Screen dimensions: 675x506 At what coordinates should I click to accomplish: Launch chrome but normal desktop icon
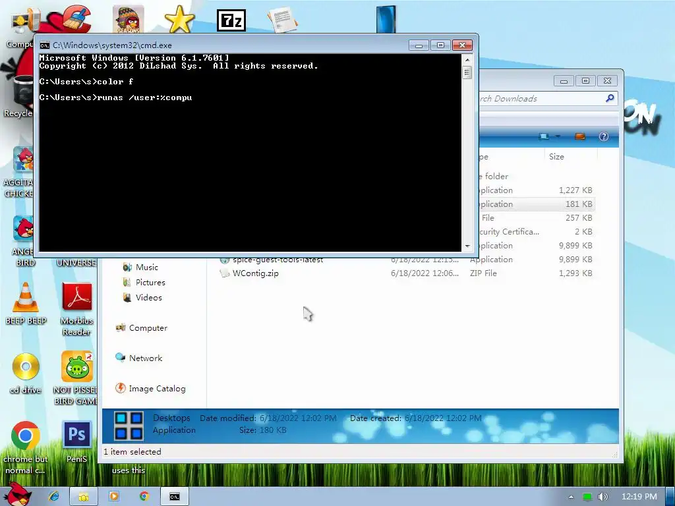[x=25, y=447]
